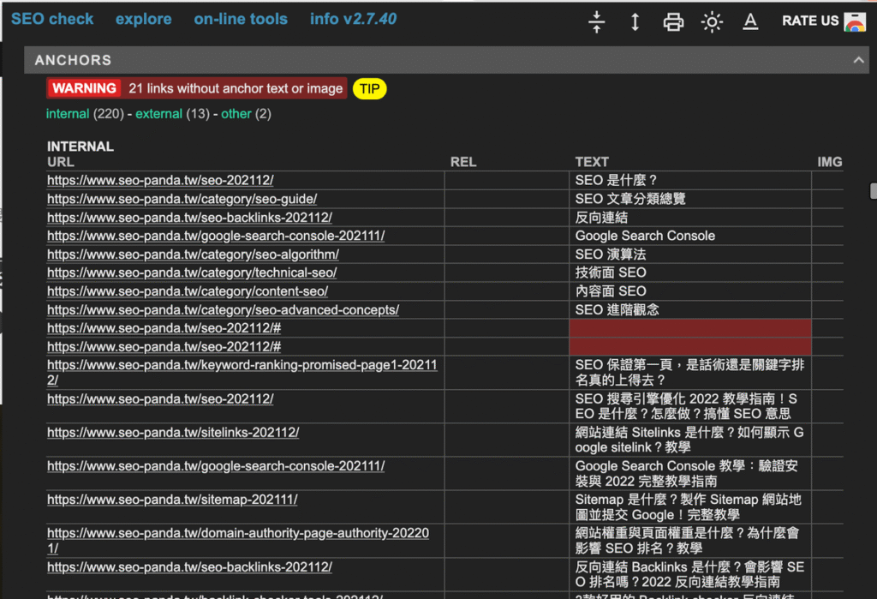Open the sitelinks-202112/ URL
The height and width of the screenshot is (599, 877).
(173, 433)
